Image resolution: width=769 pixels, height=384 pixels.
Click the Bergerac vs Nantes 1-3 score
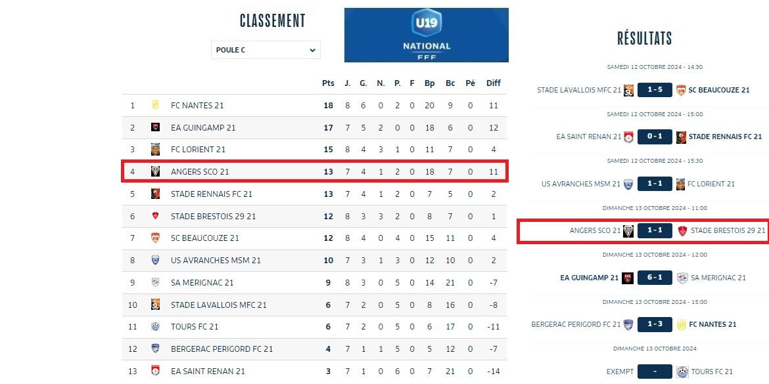pos(655,324)
